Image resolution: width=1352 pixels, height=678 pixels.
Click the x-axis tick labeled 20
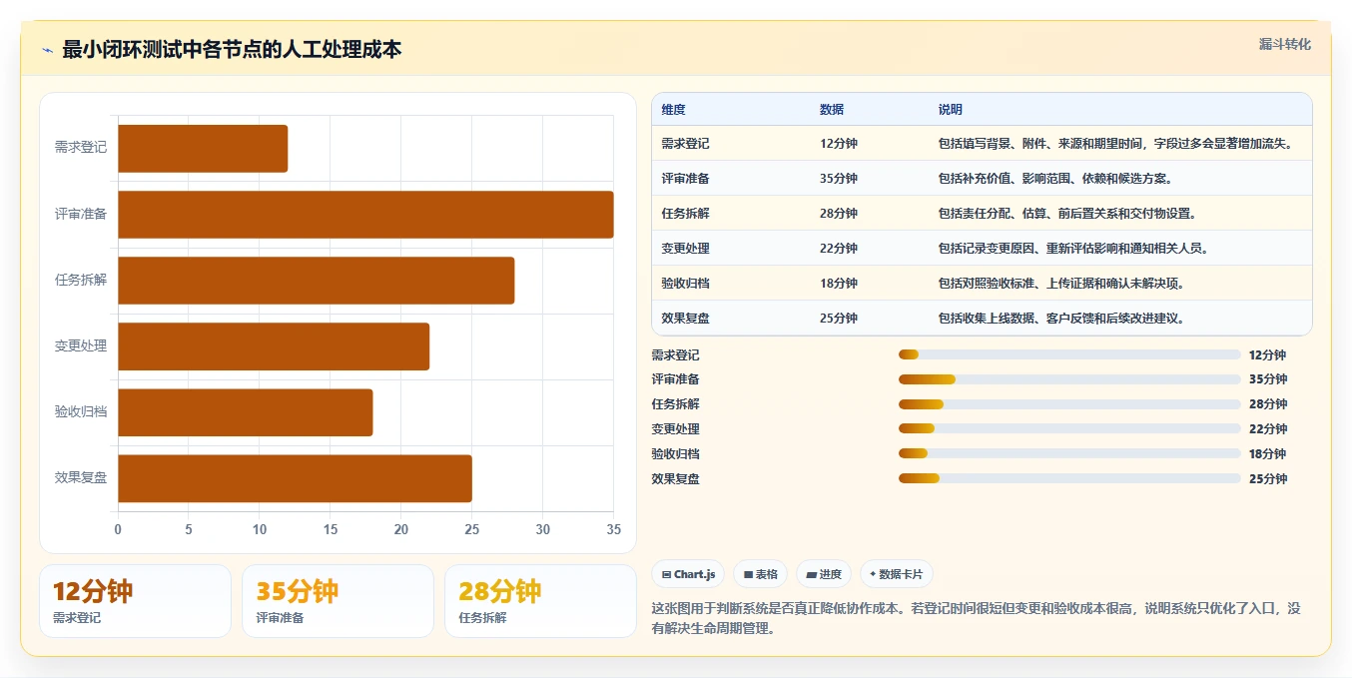click(401, 529)
